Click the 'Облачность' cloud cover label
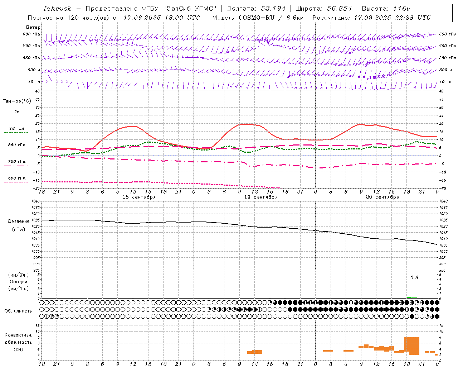The width and height of the screenshot is (458, 367). coord(18,311)
